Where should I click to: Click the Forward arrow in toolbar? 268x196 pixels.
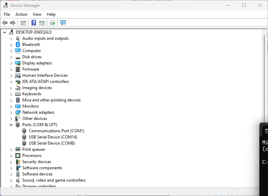pyautogui.click(x=13, y=23)
